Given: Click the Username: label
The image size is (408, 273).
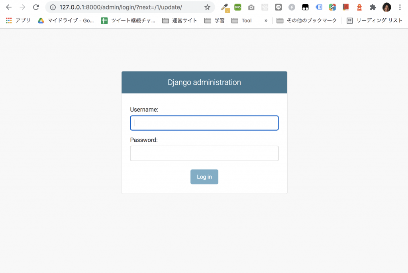Looking at the screenshot, I should click(x=144, y=110).
